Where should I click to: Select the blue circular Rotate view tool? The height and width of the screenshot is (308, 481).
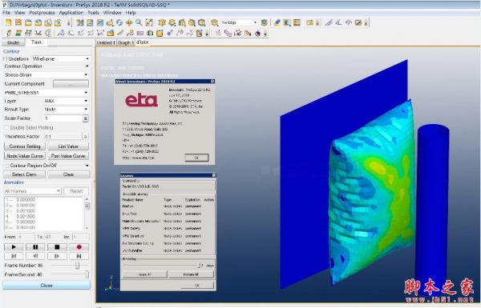(119, 22)
